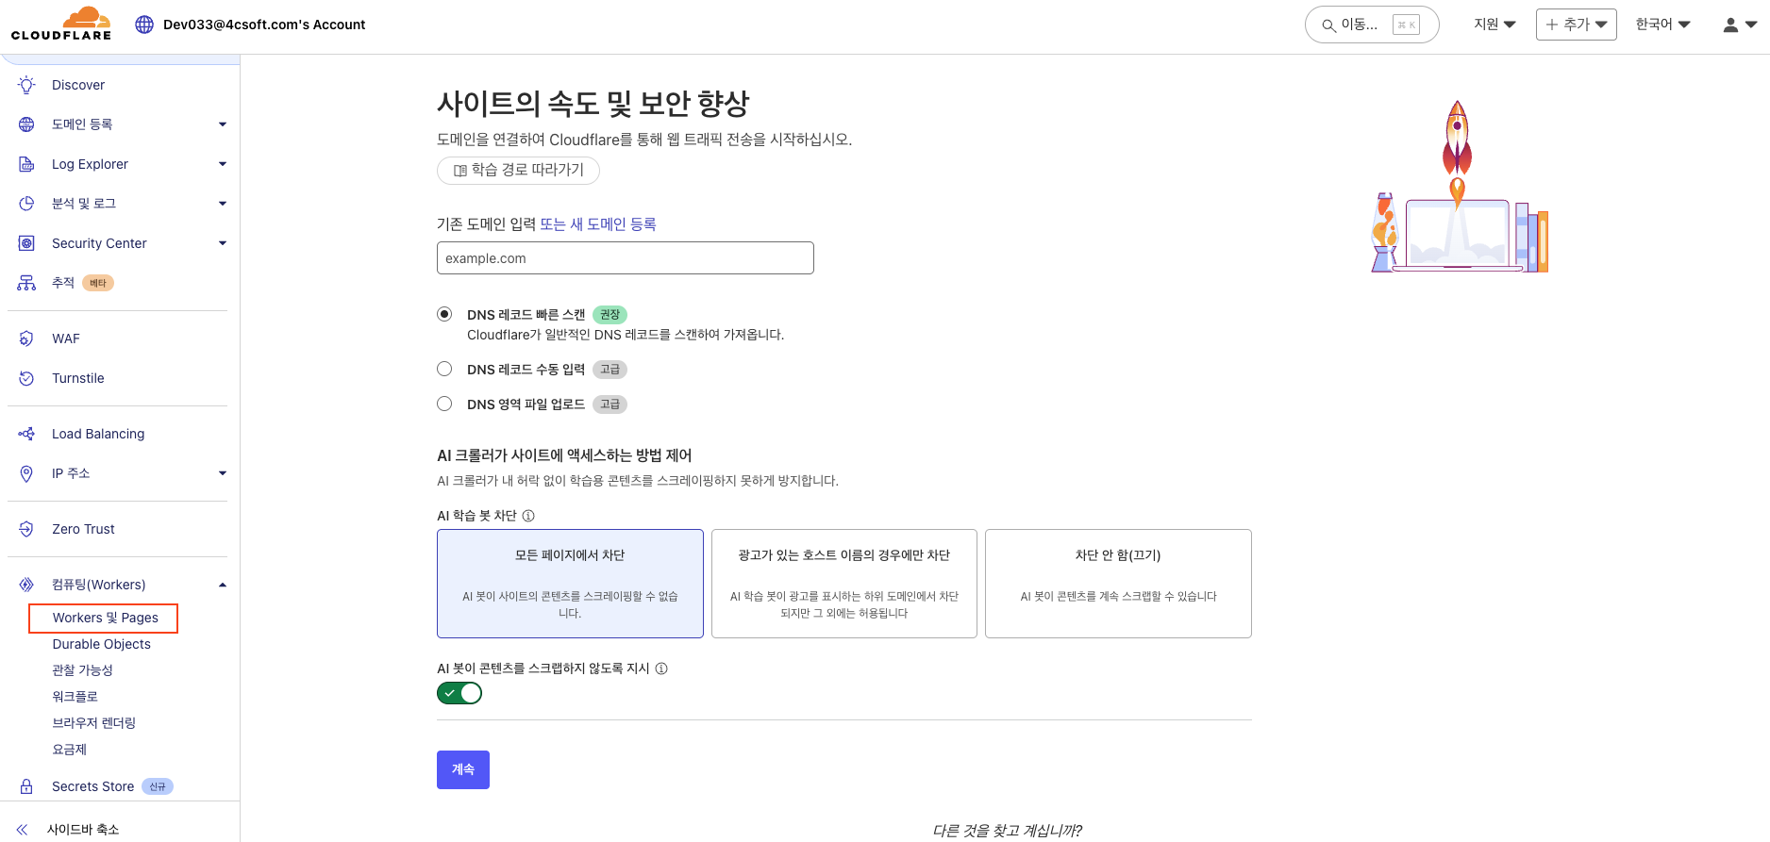The width and height of the screenshot is (1770, 842).
Task: Click the Cloudflare logo
Action: (61, 24)
